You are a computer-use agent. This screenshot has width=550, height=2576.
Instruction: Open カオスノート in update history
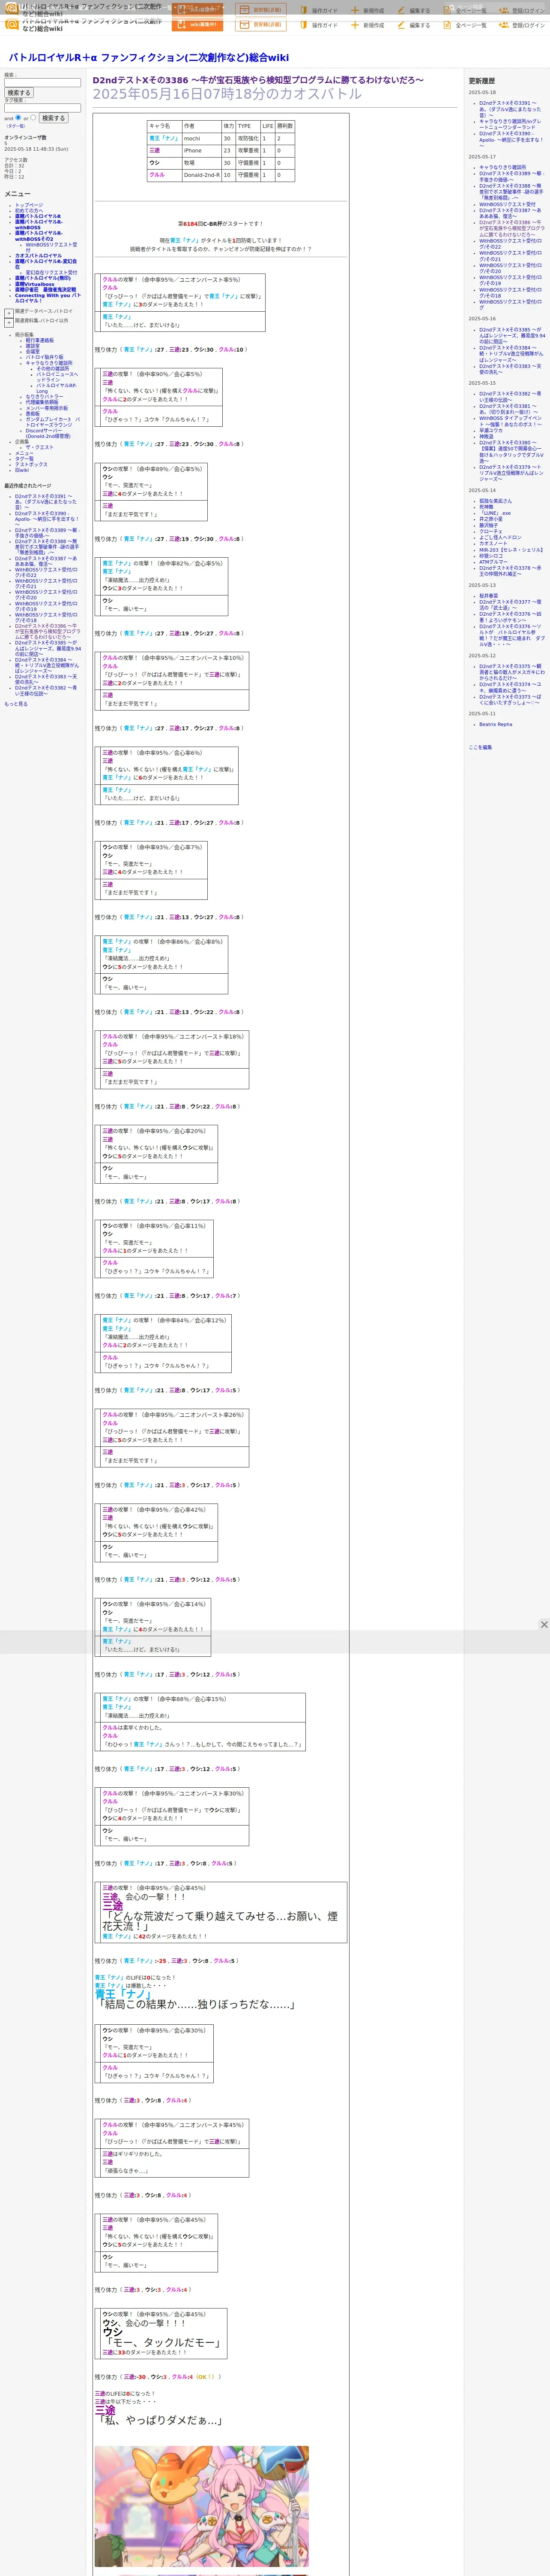tap(493, 543)
